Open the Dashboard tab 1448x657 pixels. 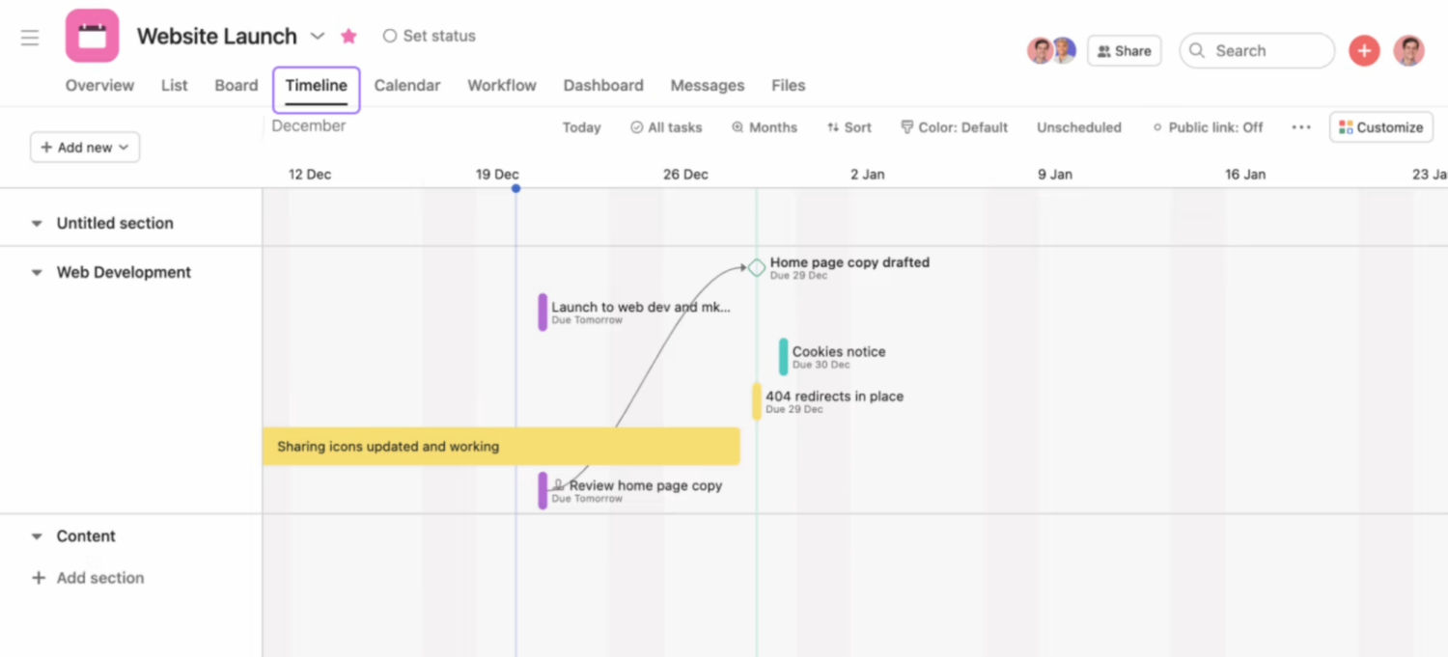tap(602, 85)
